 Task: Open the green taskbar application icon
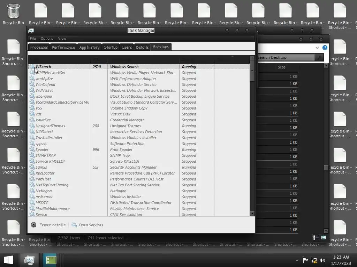(51, 260)
